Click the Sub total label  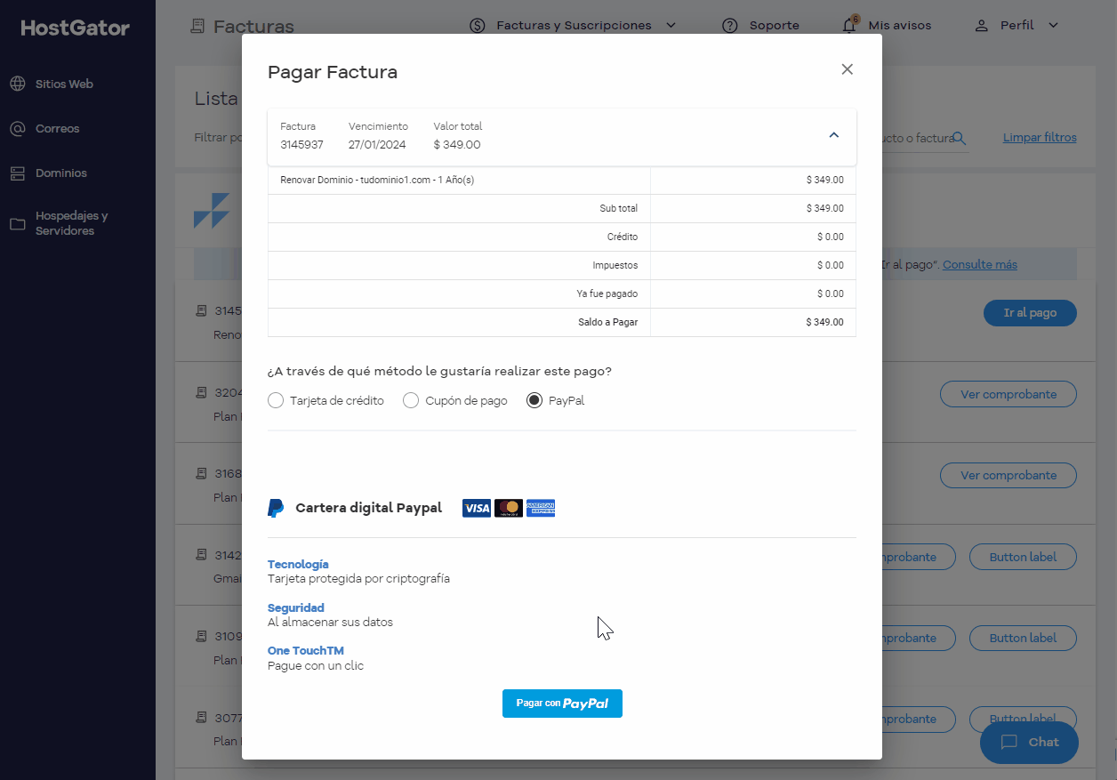click(x=619, y=209)
